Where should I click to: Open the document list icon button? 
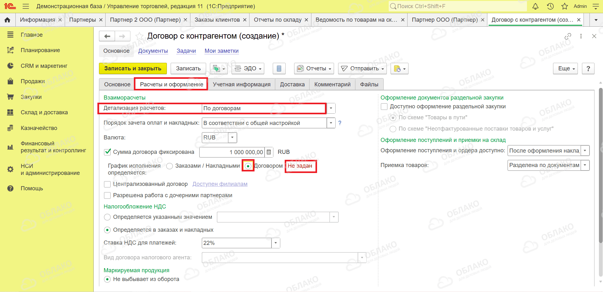click(x=279, y=68)
